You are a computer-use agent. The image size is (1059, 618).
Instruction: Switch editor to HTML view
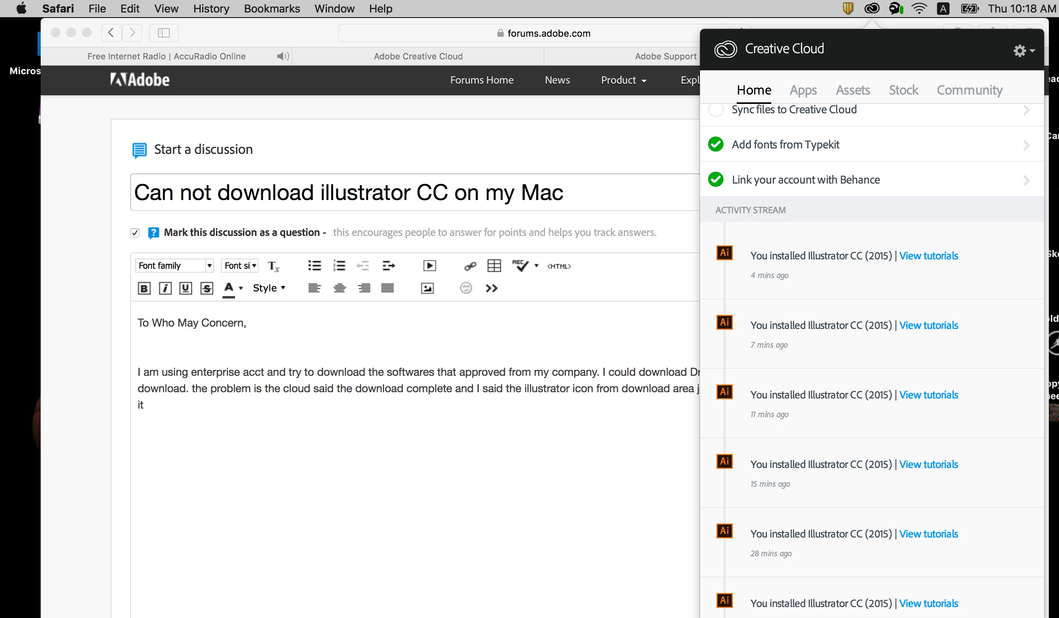pyautogui.click(x=559, y=266)
